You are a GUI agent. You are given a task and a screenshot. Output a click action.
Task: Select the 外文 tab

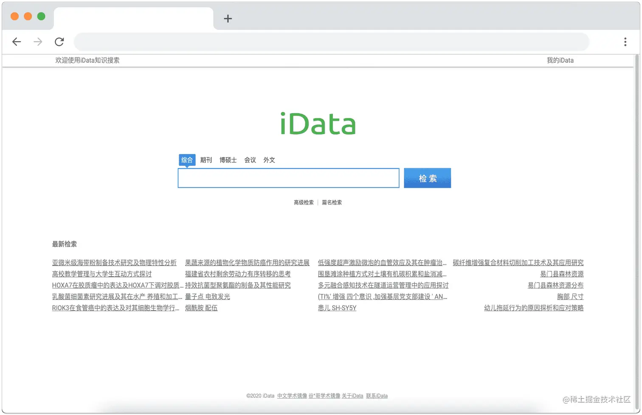[269, 160]
